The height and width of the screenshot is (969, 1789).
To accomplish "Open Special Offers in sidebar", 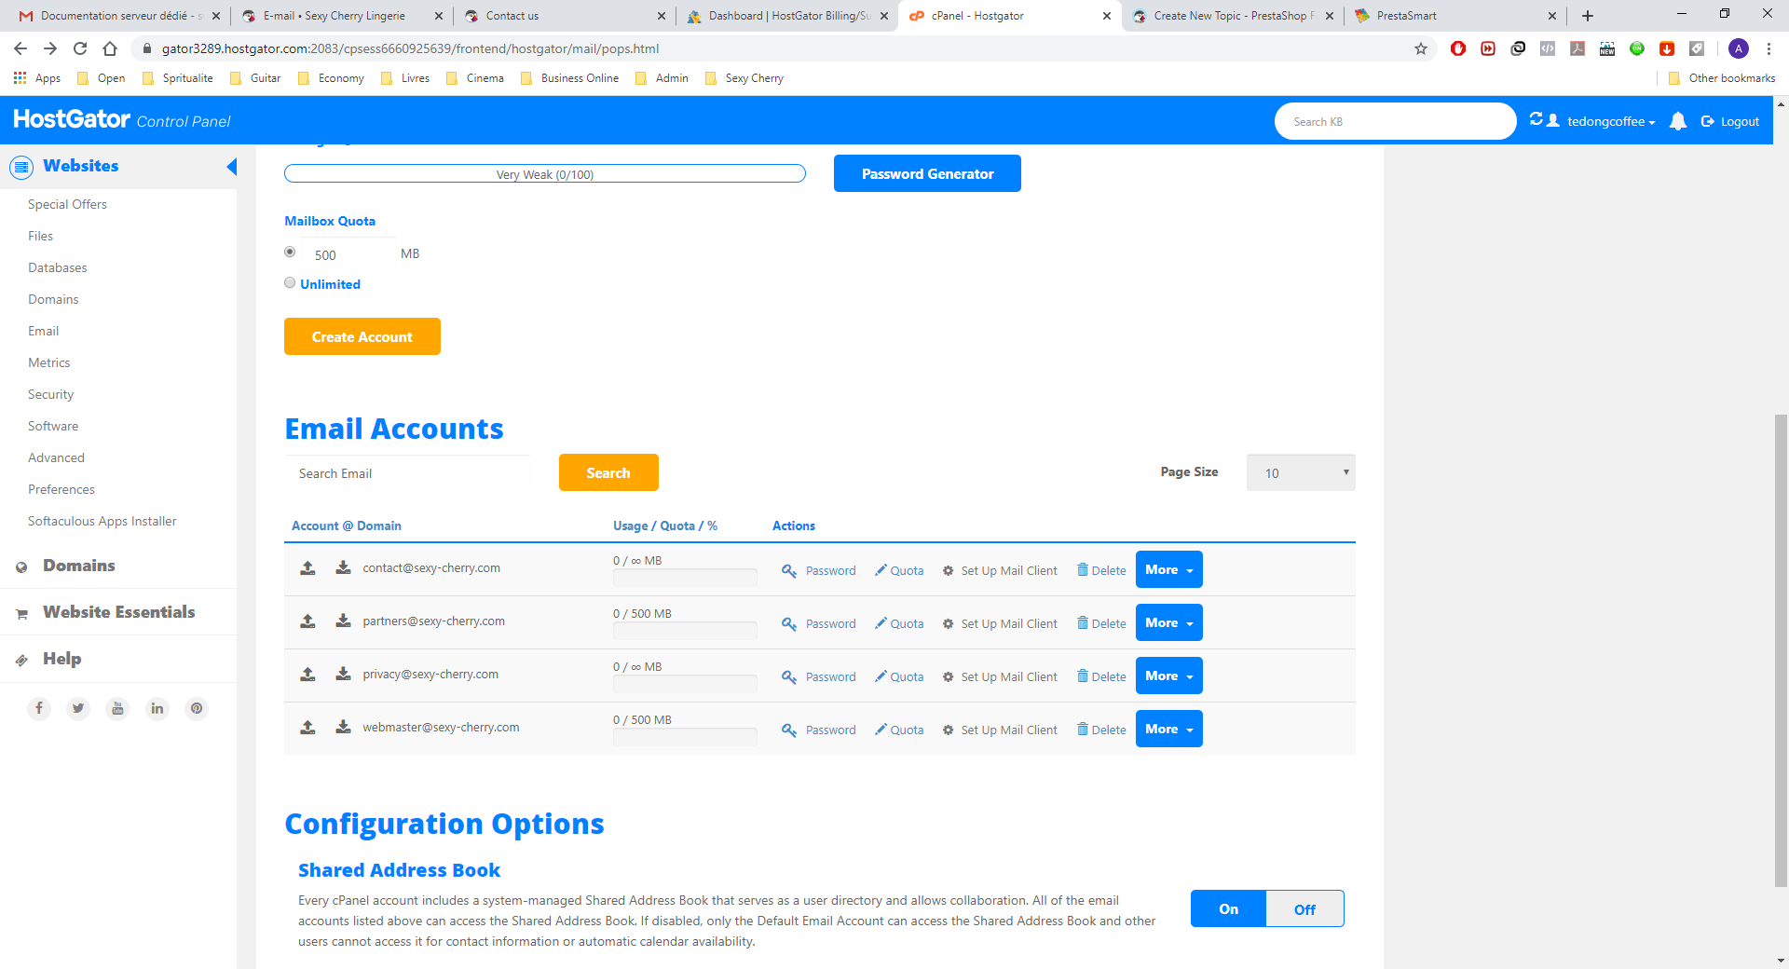I will 67,204.
